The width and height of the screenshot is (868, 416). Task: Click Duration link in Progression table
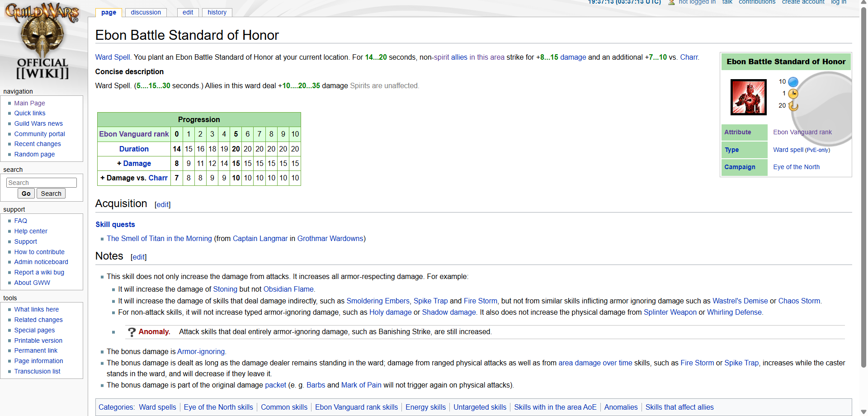[134, 149]
